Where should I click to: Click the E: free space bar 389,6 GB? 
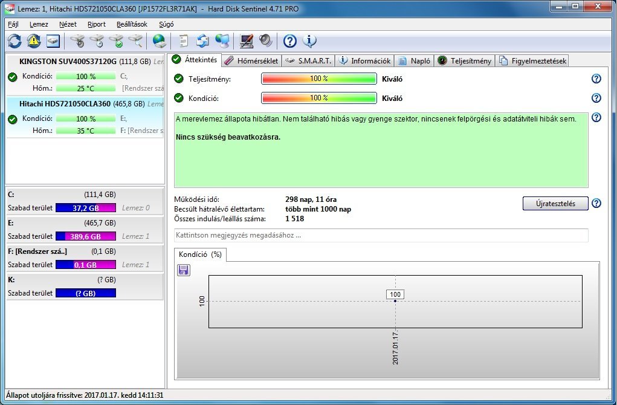coord(86,236)
